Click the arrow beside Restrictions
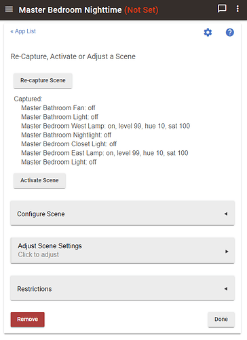Screen dimensions: 247x340 [x=226, y=289]
